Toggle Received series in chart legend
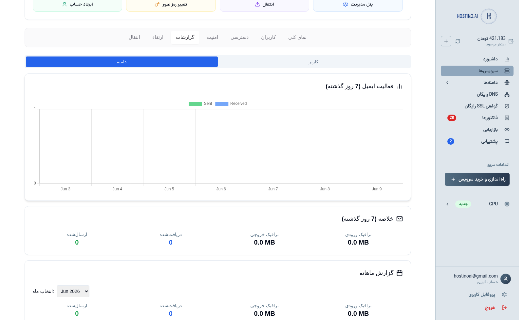524x320 pixels. [231, 104]
